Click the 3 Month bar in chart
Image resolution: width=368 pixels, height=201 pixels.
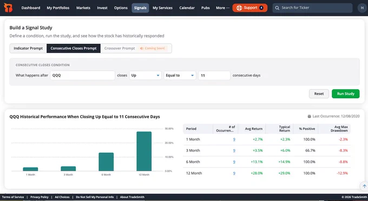(68, 169)
